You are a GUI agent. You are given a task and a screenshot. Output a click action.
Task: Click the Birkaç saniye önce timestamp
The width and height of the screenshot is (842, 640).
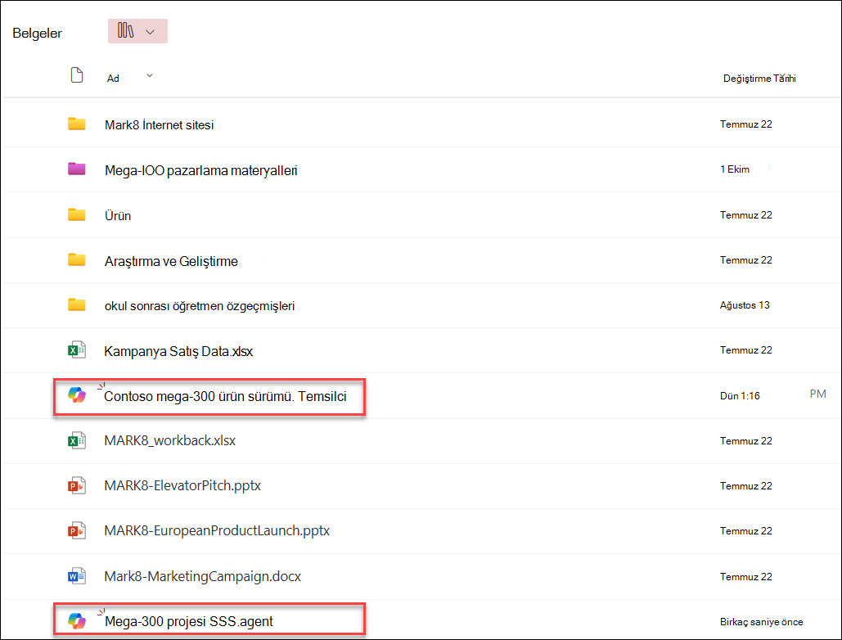[x=762, y=622]
